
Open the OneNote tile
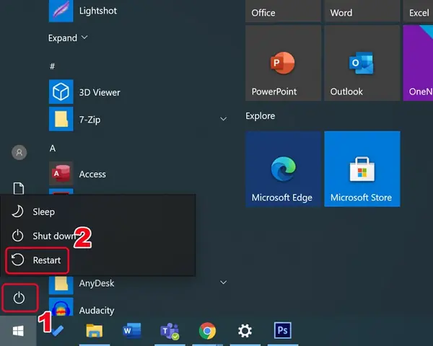click(x=418, y=63)
